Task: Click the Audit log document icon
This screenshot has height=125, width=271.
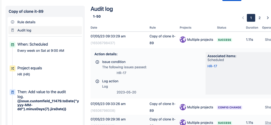Action: (12, 30)
